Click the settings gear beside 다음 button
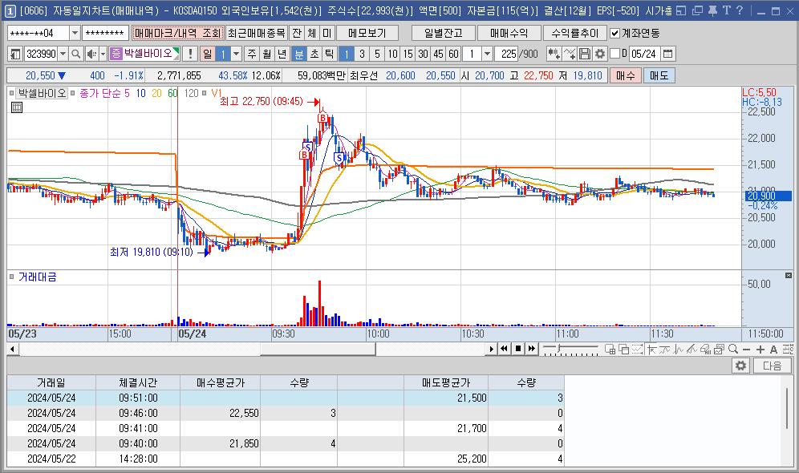 click(x=740, y=366)
